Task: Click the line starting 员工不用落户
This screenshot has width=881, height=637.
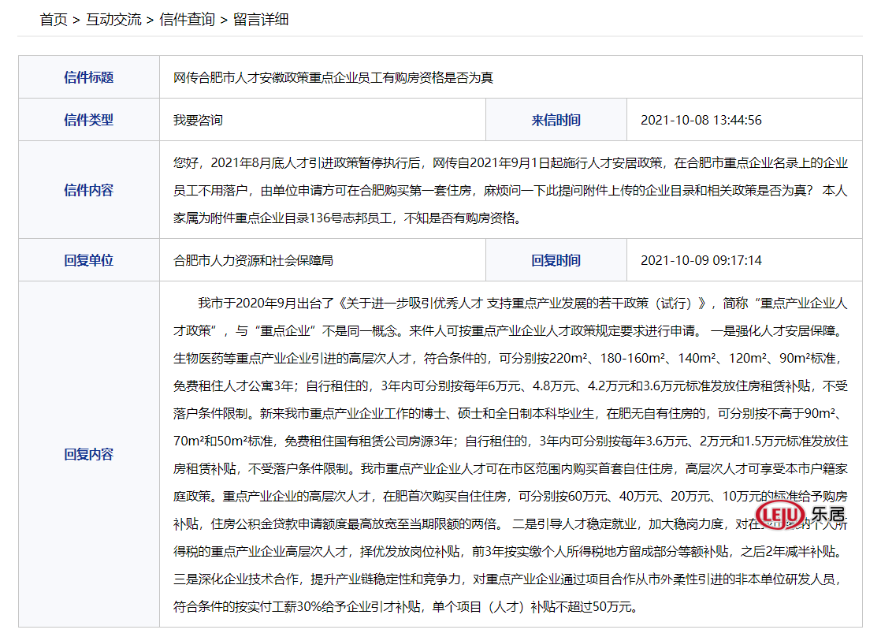Action: coord(510,191)
